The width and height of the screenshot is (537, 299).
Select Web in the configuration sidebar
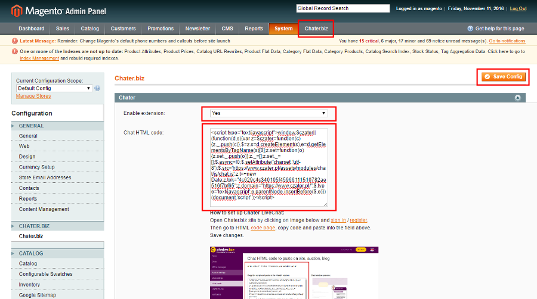pos(24,147)
